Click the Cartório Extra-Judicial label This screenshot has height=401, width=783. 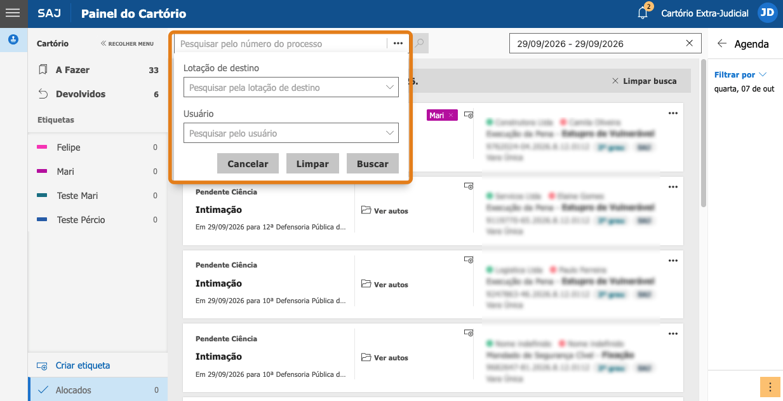705,13
